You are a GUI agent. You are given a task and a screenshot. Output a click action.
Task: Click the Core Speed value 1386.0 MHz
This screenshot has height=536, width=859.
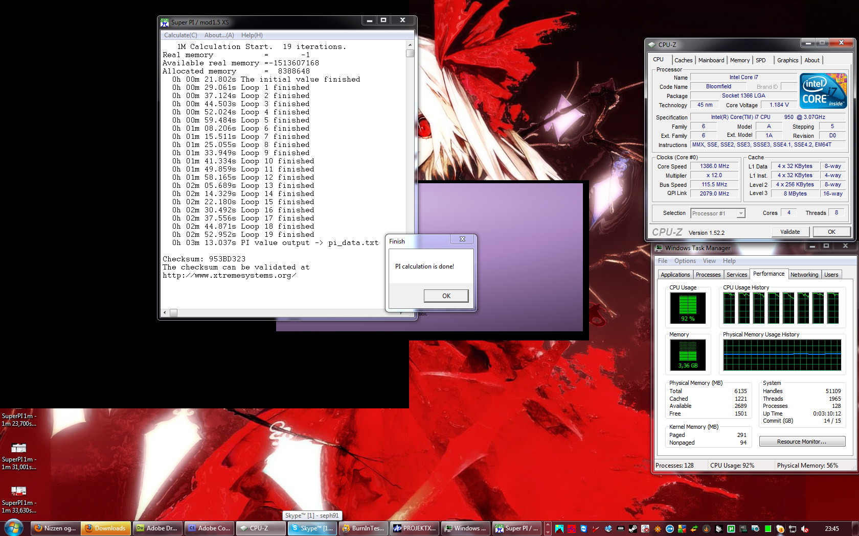(x=714, y=166)
